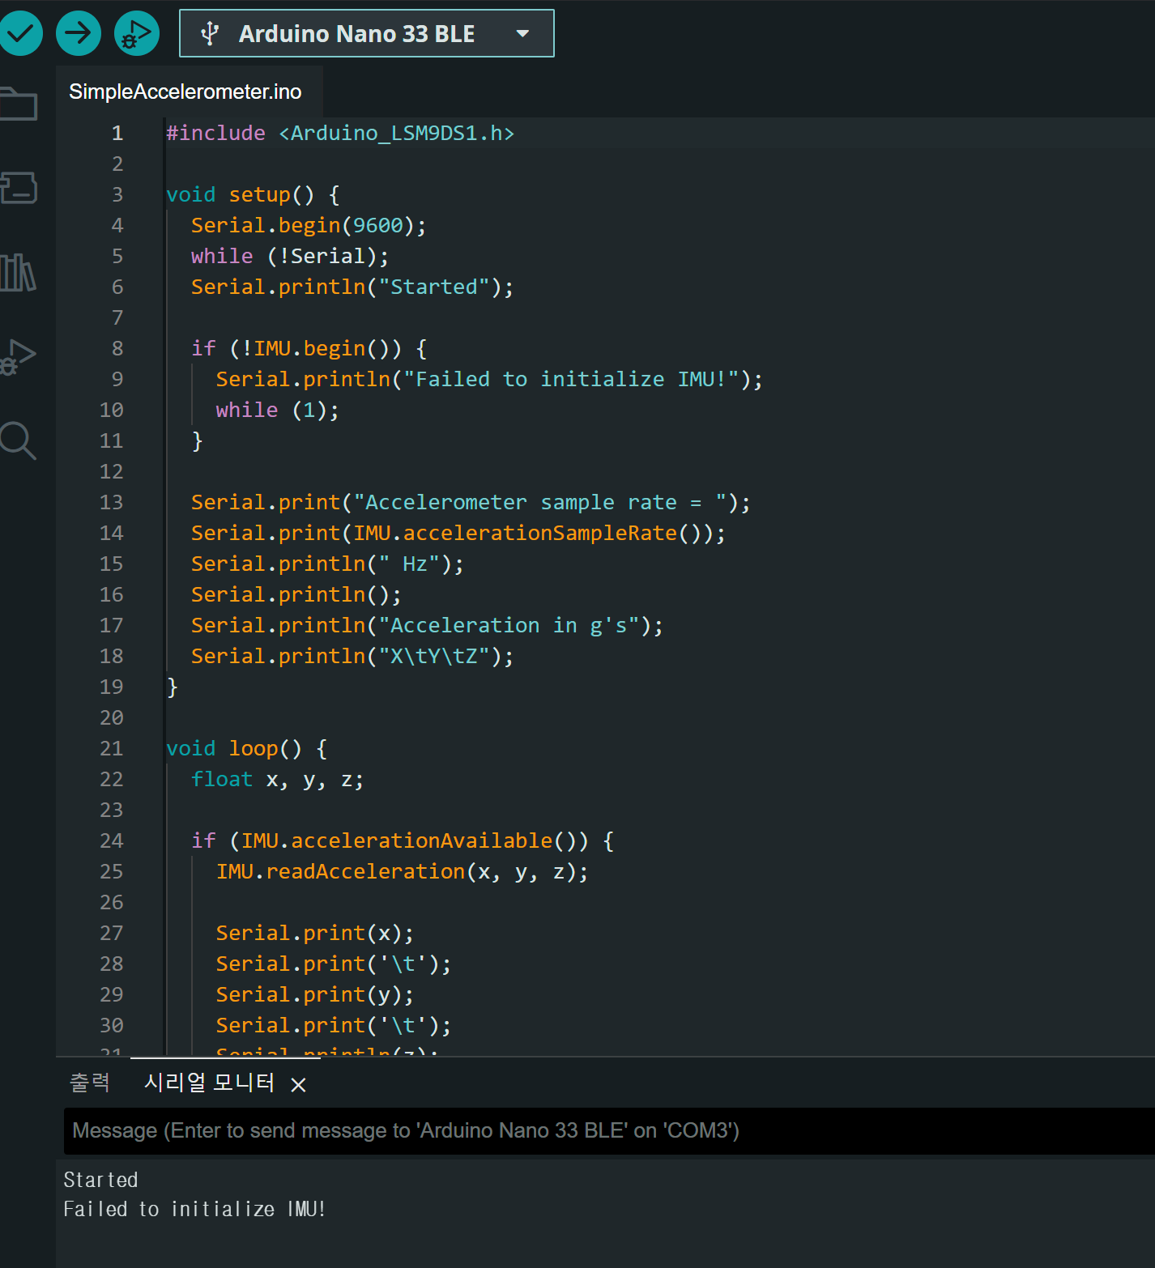Select the SimpleAccelerometer.ino editor tab
Image resolution: width=1155 pixels, height=1268 pixels.
click(185, 91)
